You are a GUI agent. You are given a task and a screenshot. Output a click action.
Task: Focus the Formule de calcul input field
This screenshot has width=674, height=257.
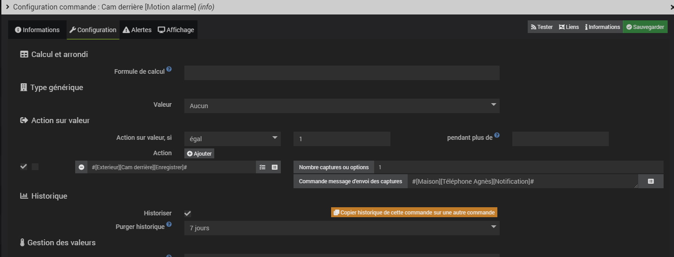[342, 73]
